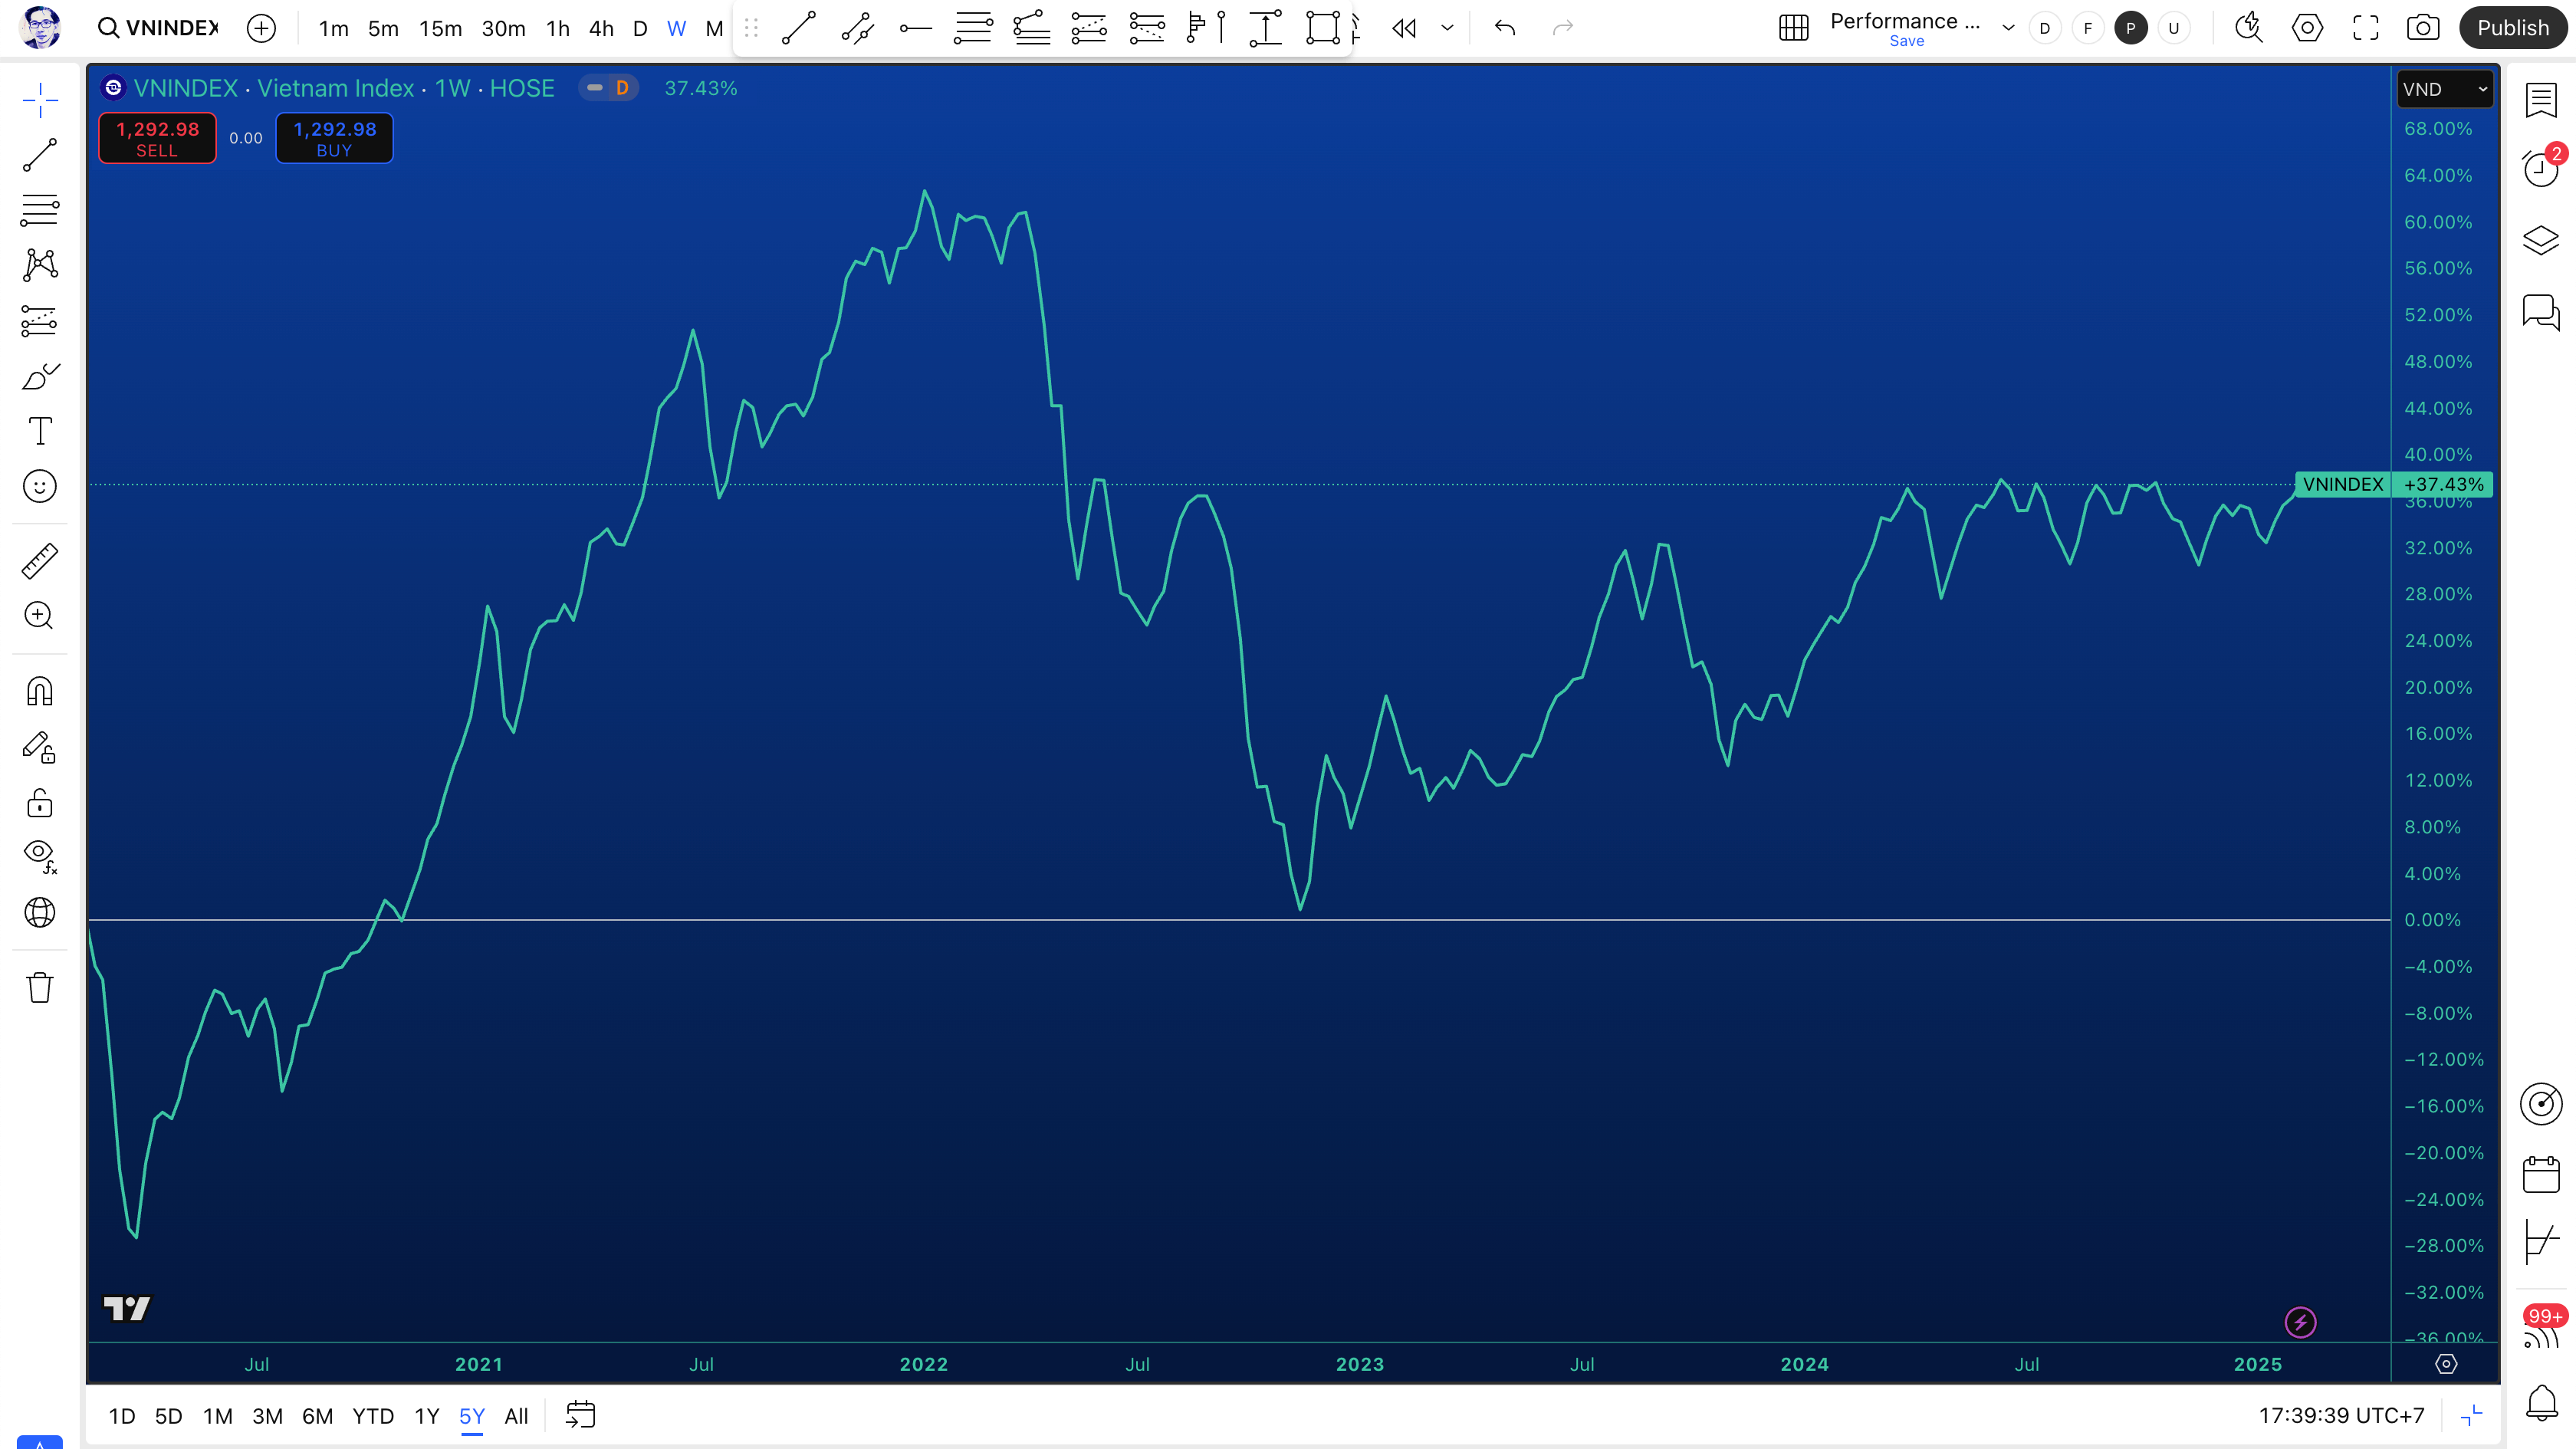
Task: Select the zoom in tool
Action: (x=40, y=616)
